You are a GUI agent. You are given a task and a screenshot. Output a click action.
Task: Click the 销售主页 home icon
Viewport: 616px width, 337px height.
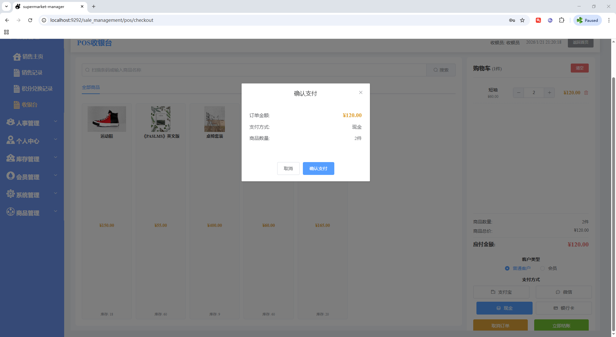coord(17,57)
